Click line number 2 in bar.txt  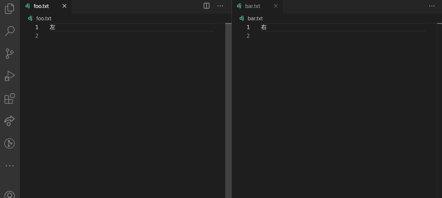248,36
